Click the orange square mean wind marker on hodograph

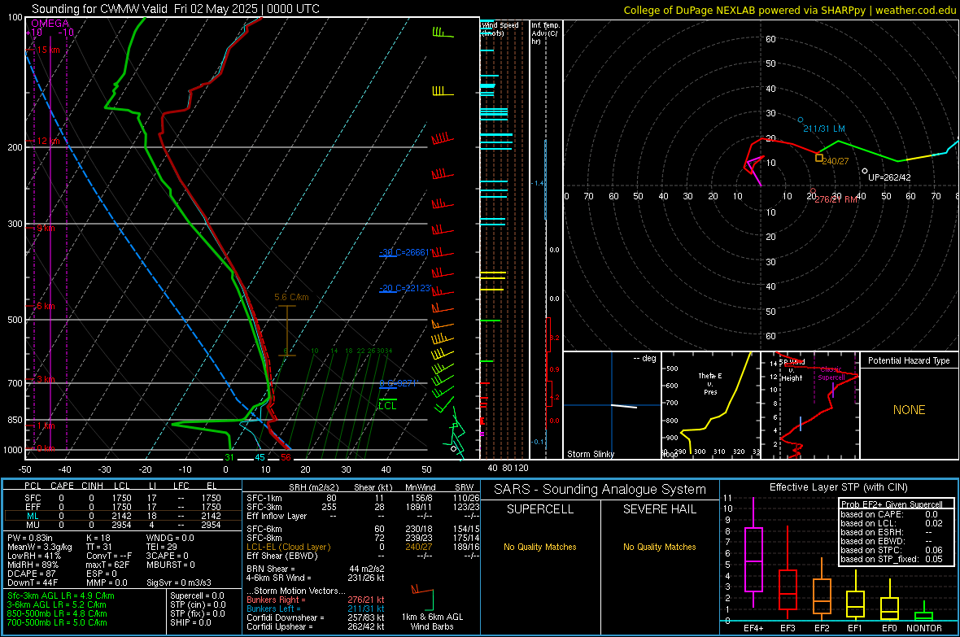tap(819, 158)
